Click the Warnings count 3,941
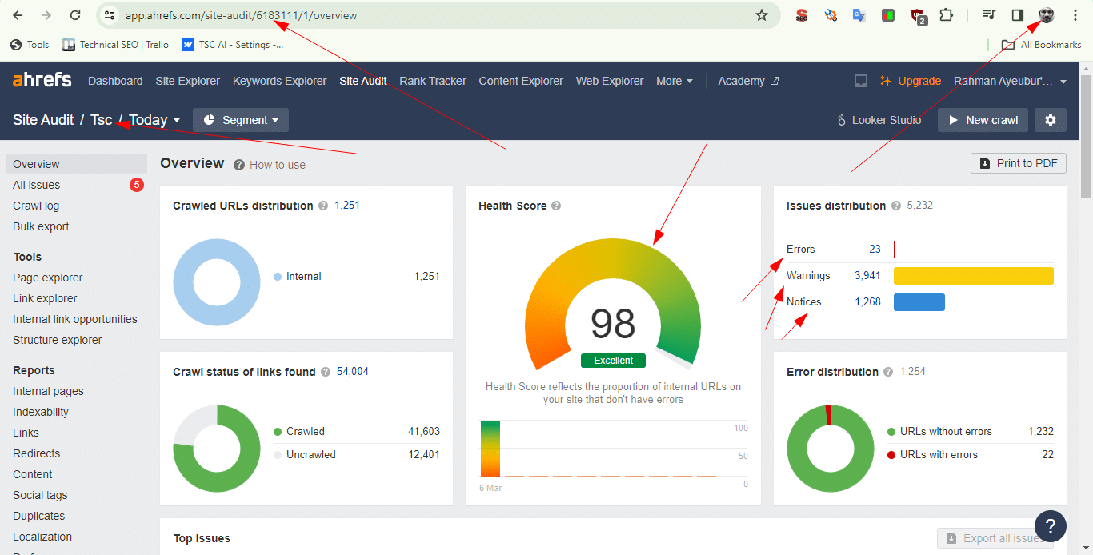The image size is (1093, 555). (867, 275)
